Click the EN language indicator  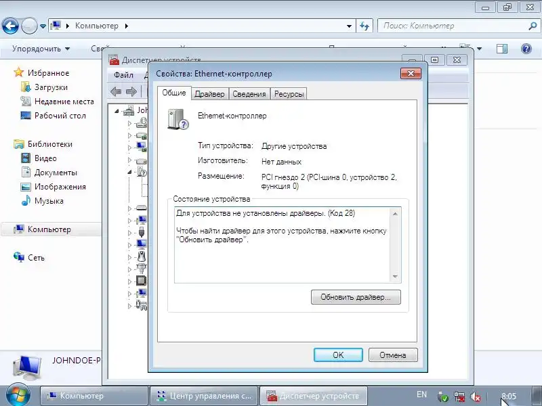point(421,394)
